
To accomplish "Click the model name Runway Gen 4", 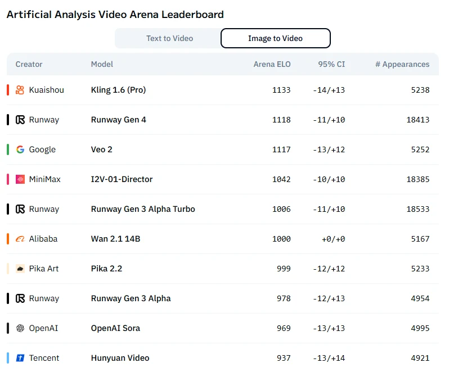I will click(119, 120).
